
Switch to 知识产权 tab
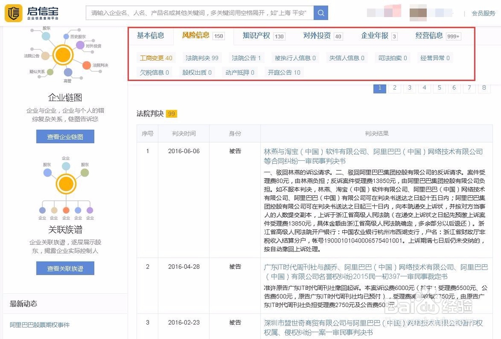264,36
